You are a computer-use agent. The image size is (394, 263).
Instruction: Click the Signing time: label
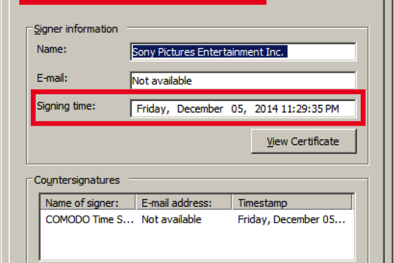tap(66, 106)
